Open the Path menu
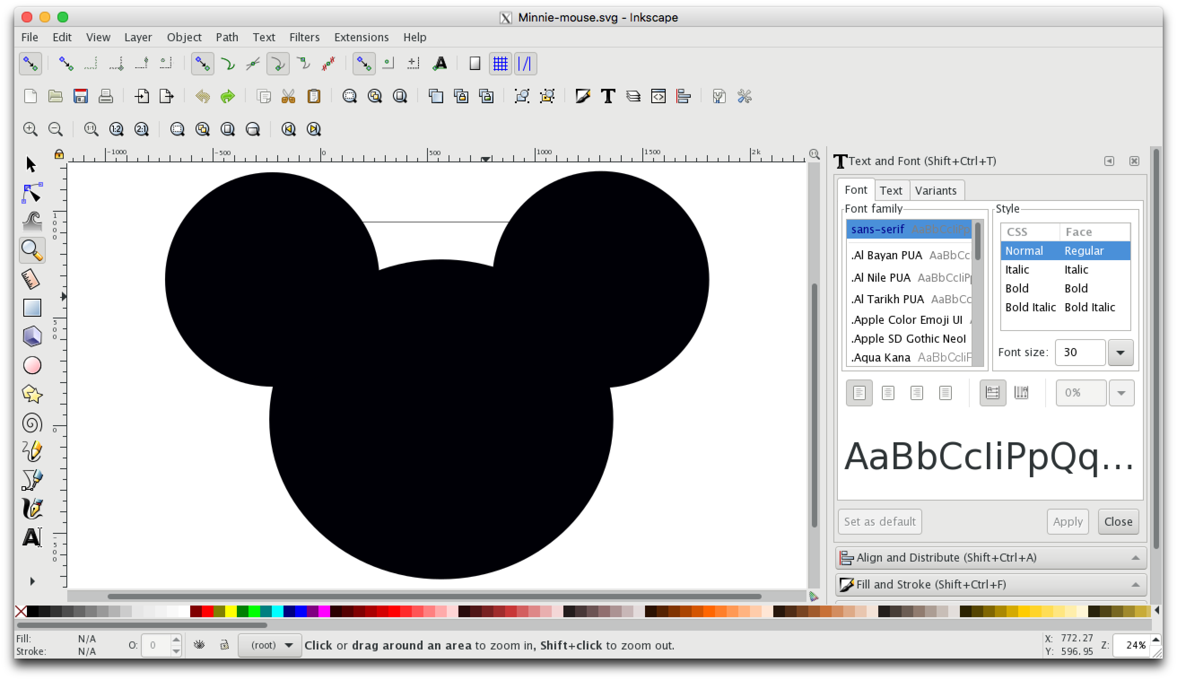 227,37
